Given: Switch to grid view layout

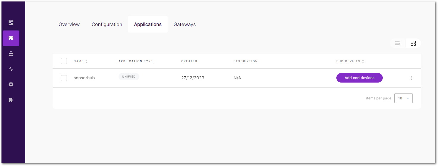Looking at the screenshot, I should point(413,43).
